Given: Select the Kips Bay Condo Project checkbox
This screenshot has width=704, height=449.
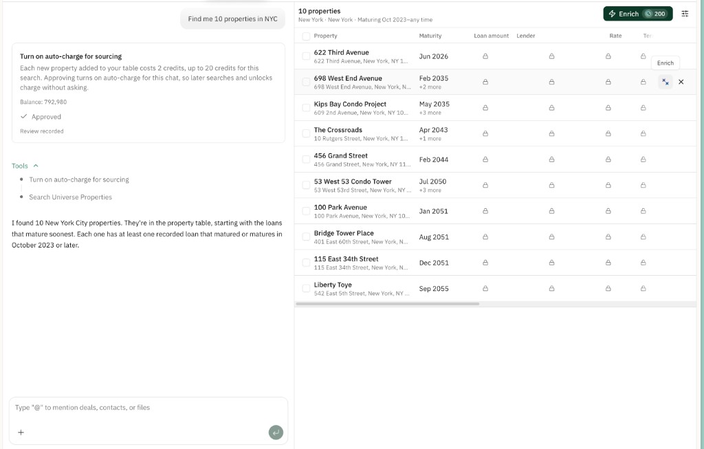Looking at the screenshot, I should coord(306,108).
